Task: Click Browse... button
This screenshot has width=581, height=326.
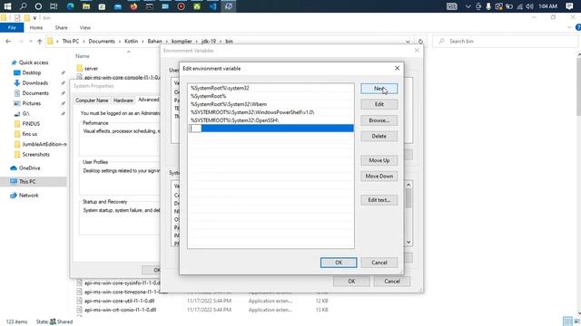Action: tap(379, 120)
